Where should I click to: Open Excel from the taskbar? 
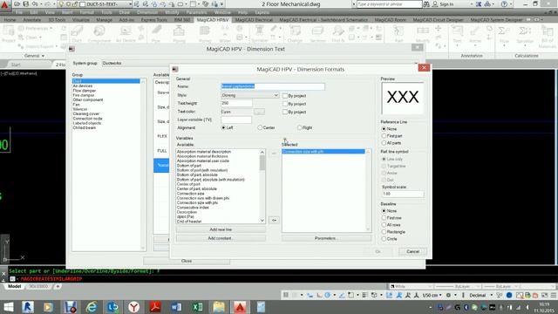198,307
